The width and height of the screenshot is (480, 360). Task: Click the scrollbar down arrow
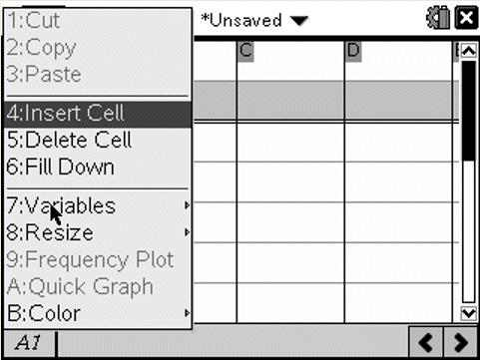[x=469, y=313]
